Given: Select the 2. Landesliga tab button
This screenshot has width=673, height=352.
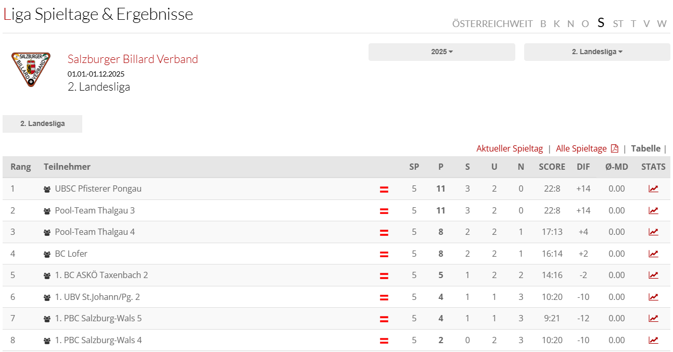Looking at the screenshot, I should pos(42,124).
